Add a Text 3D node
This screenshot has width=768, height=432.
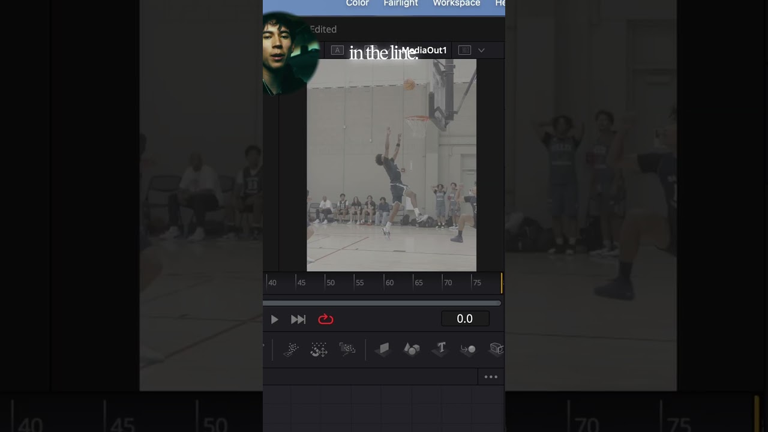pyautogui.click(x=441, y=349)
